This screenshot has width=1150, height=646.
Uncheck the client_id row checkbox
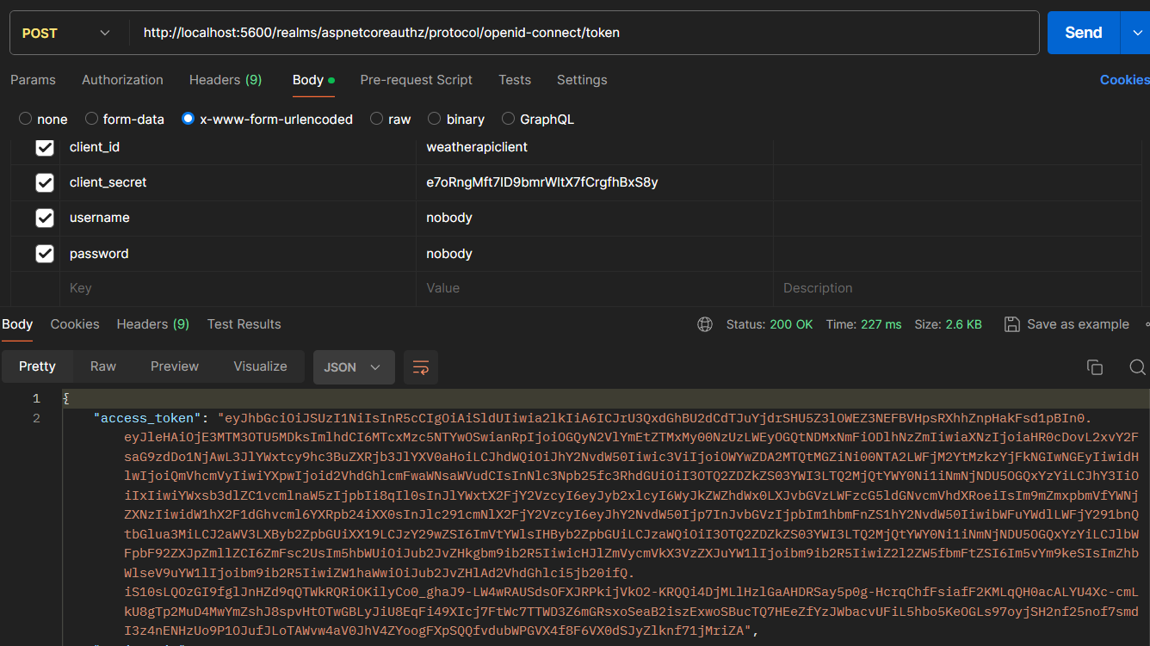(x=45, y=148)
